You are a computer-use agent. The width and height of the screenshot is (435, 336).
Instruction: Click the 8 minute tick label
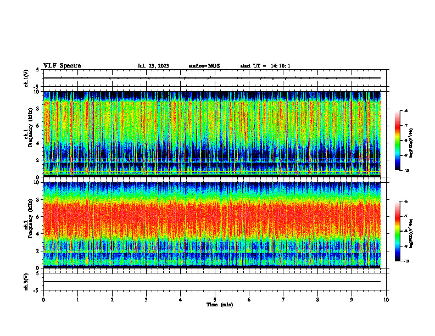[317, 300]
